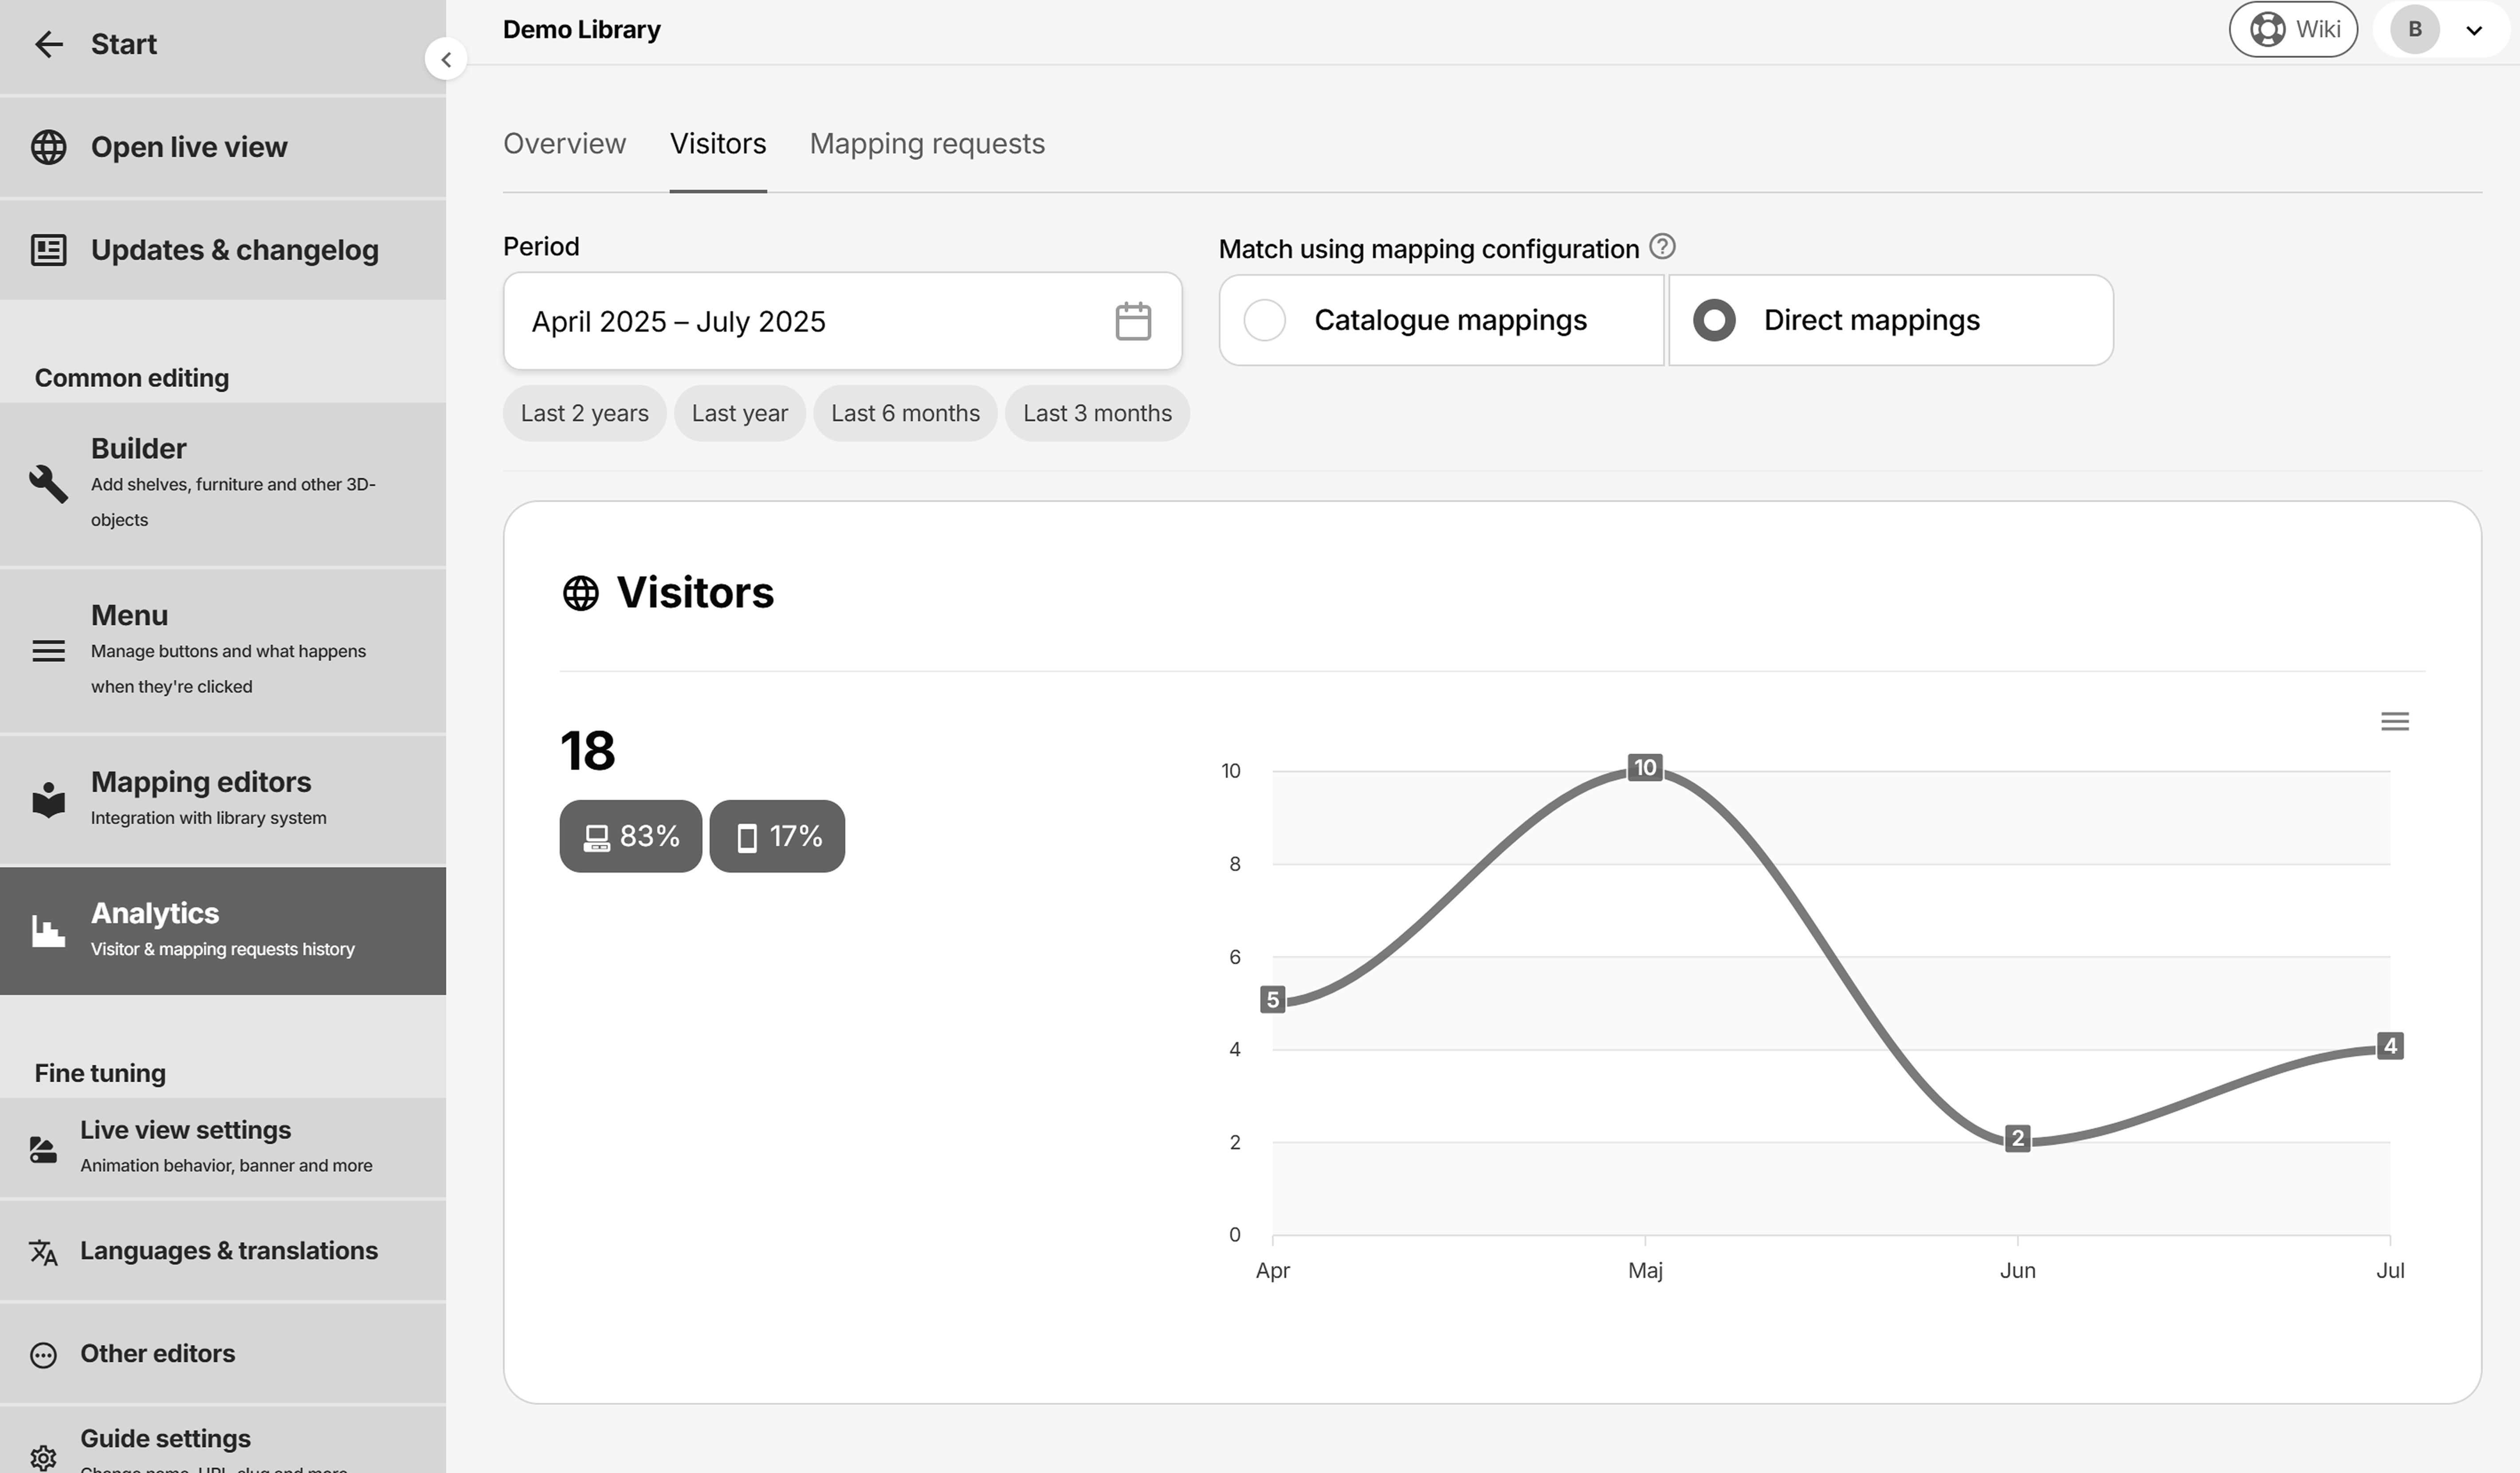This screenshot has height=1473, width=2520.
Task: Collapse the left sidebar with the chevron
Action: pyautogui.click(x=446, y=58)
